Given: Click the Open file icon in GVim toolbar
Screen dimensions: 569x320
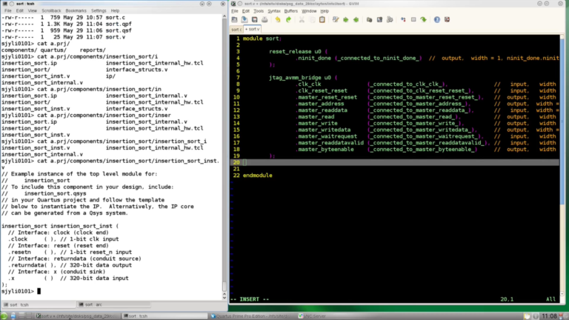Looking at the screenshot, I should click(234, 19).
